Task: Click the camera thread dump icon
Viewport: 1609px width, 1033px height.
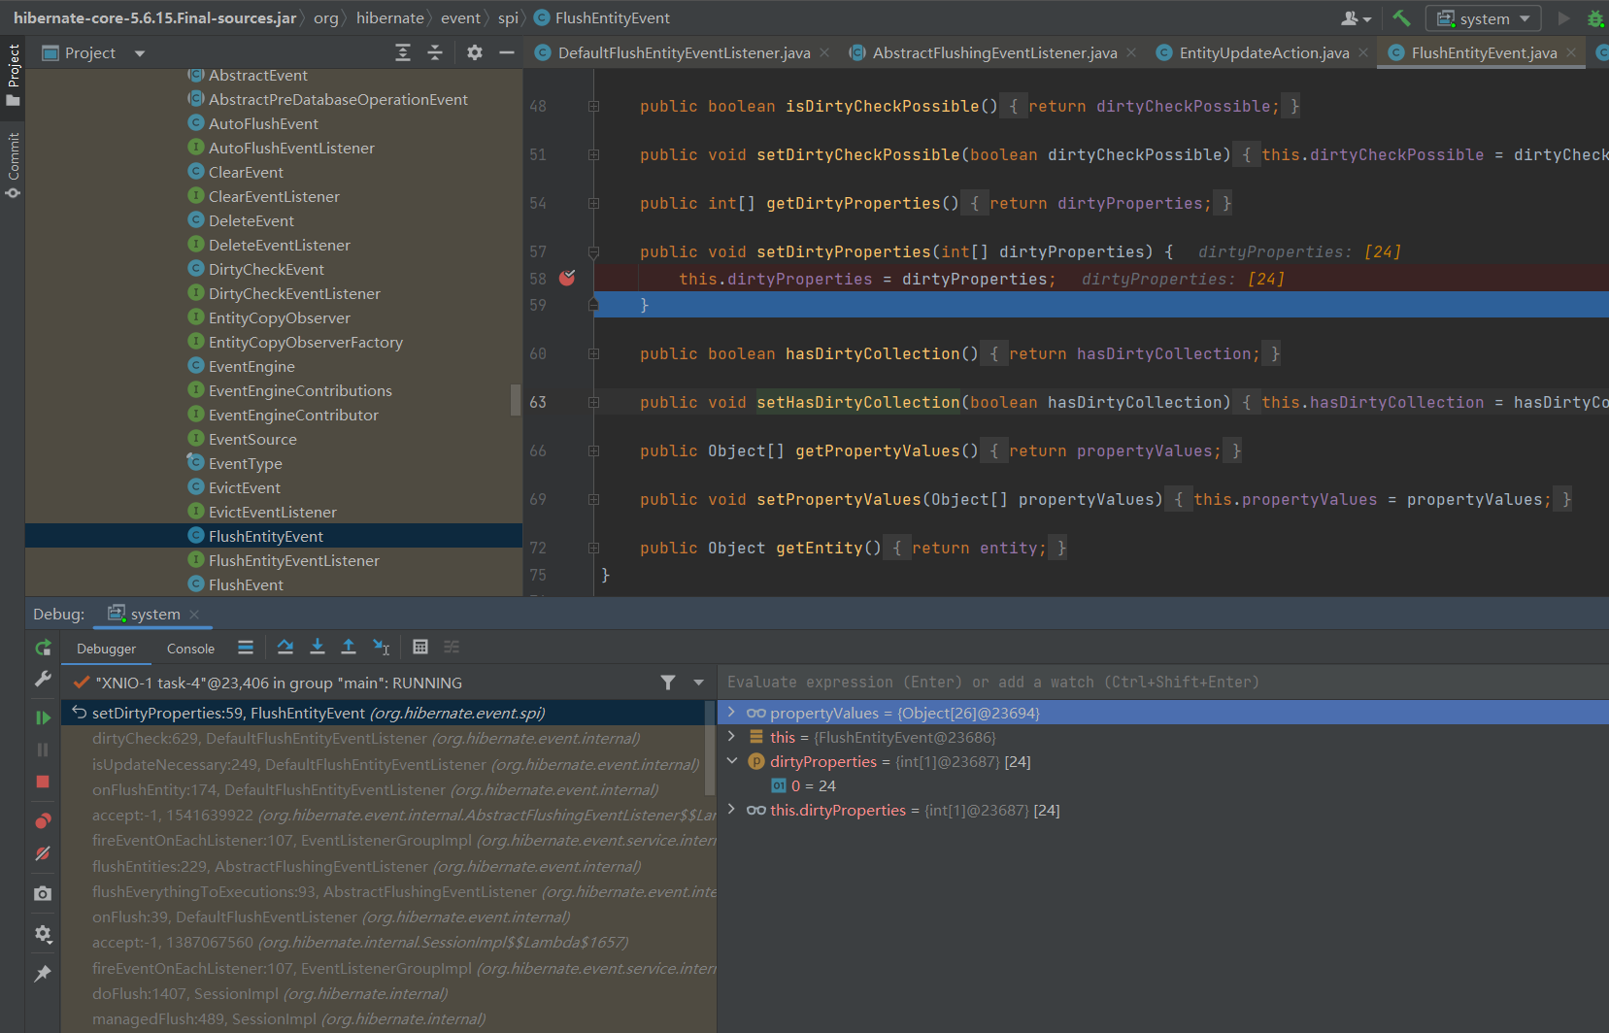Action: 43,893
